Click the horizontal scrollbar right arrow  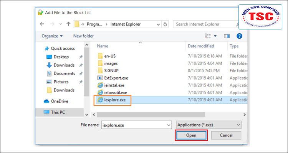click(x=245, y=115)
